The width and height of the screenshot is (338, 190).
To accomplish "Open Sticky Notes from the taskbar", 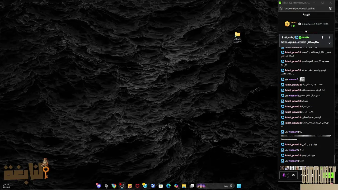I will coord(130,186).
